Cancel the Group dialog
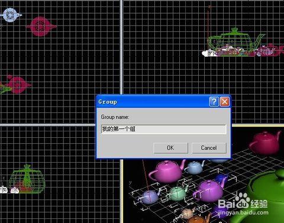284x223 pixels. point(209,148)
